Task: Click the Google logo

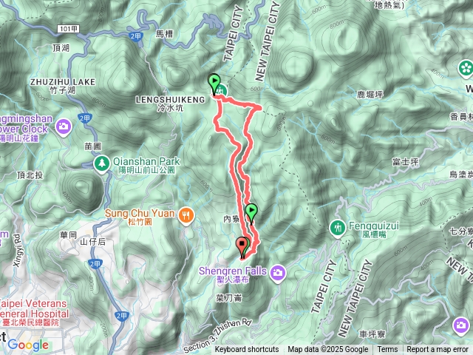Action: coord(28,345)
